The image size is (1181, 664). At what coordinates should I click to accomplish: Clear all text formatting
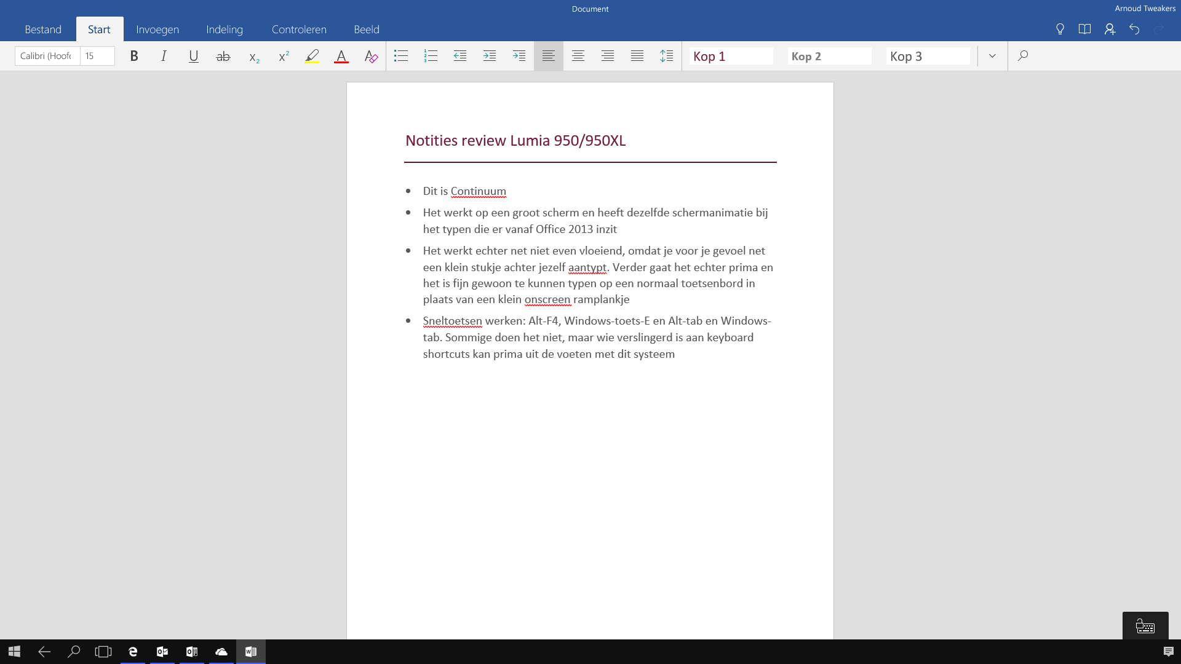[x=371, y=56]
